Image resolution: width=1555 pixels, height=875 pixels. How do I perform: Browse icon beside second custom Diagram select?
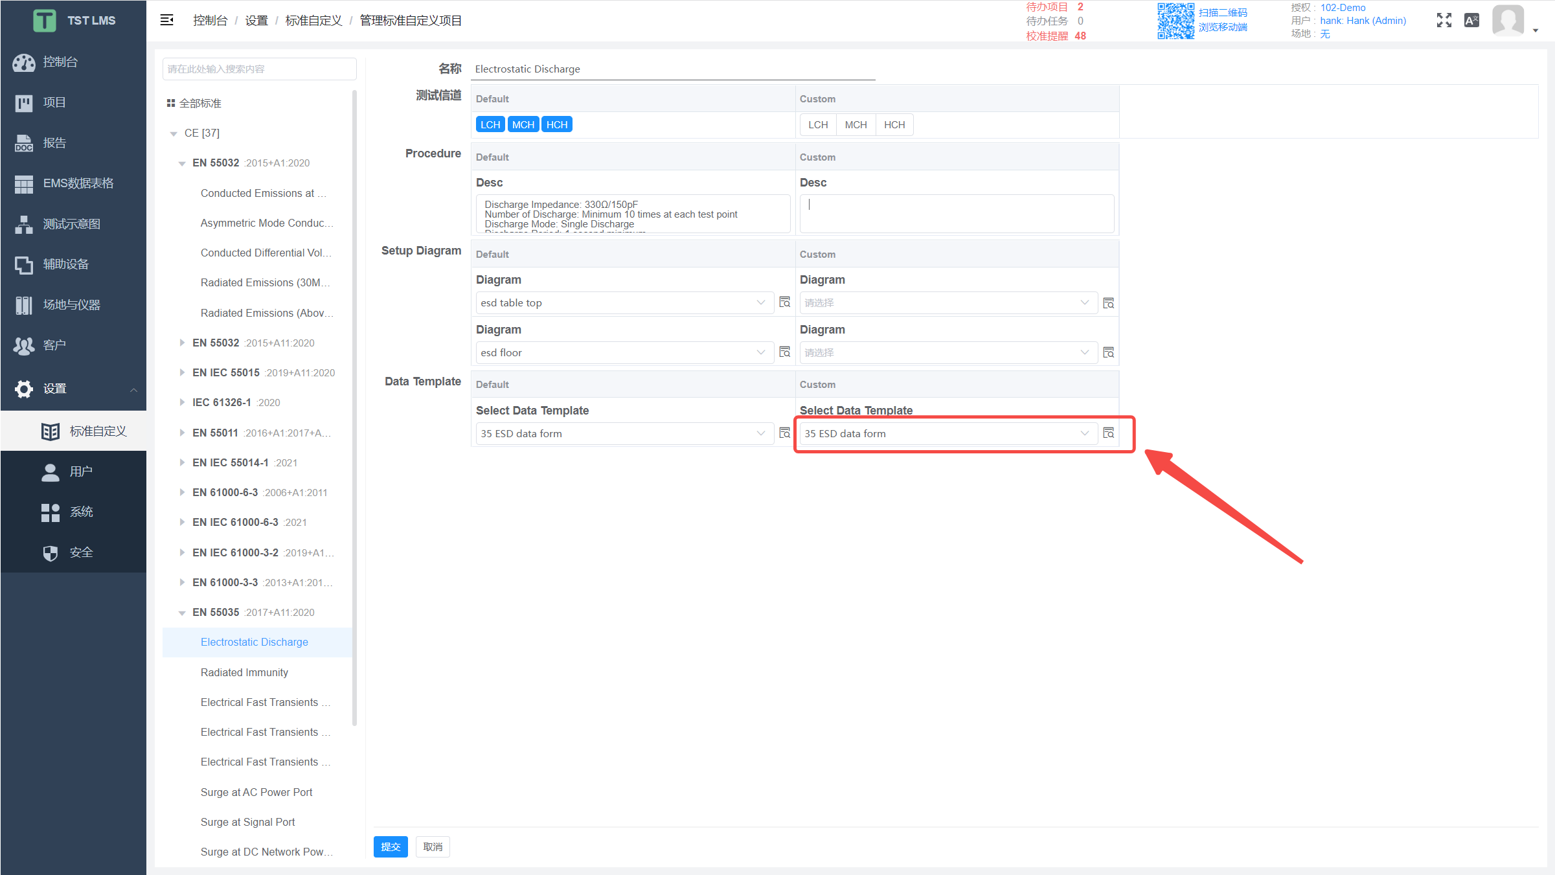(x=1109, y=352)
